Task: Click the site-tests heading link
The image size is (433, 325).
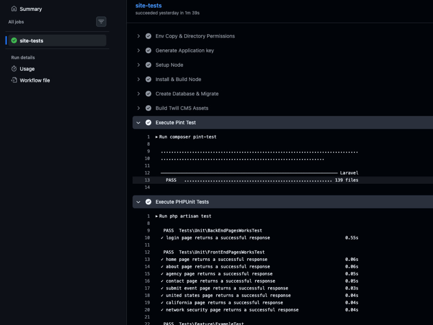Action: click(x=148, y=6)
